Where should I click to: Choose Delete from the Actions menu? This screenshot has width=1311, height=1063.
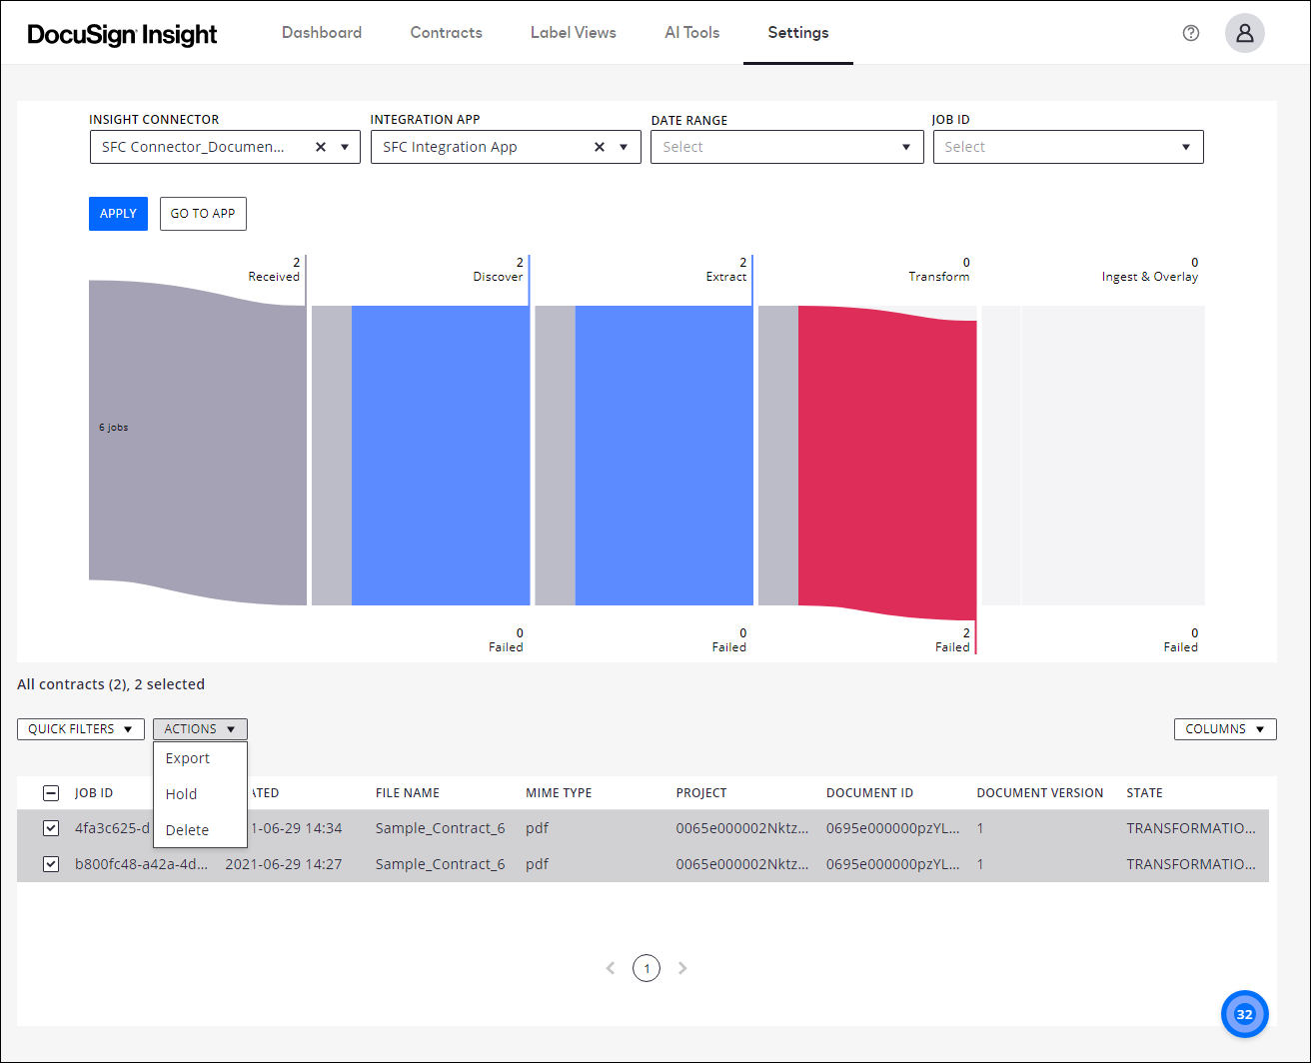pyautogui.click(x=187, y=830)
